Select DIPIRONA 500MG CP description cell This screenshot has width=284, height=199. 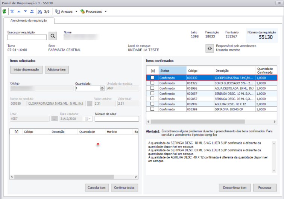pos(235,109)
